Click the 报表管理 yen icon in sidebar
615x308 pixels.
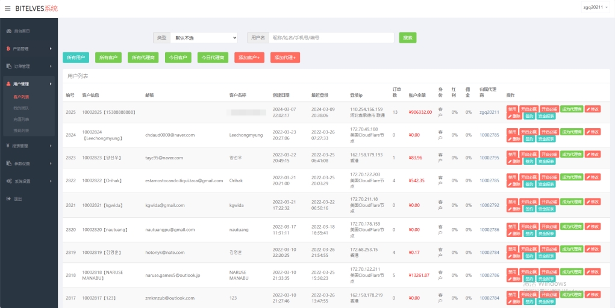8,146
